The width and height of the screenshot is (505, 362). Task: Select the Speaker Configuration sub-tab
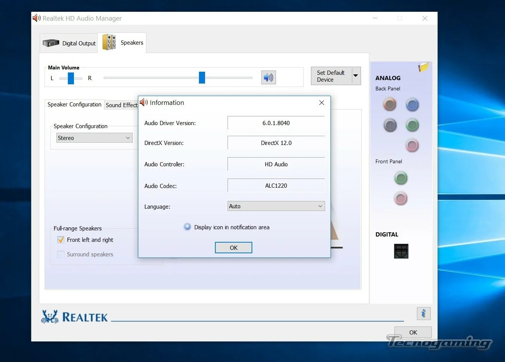tap(74, 104)
